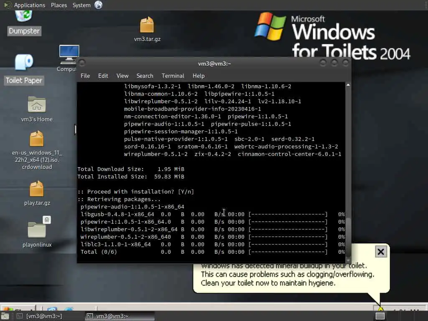Open the terminal Search menu
This screenshot has width=428, height=321.
point(145,76)
